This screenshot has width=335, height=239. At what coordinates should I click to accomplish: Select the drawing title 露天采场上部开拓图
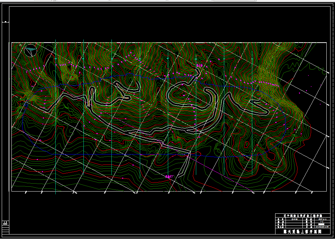[x=302, y=231]
